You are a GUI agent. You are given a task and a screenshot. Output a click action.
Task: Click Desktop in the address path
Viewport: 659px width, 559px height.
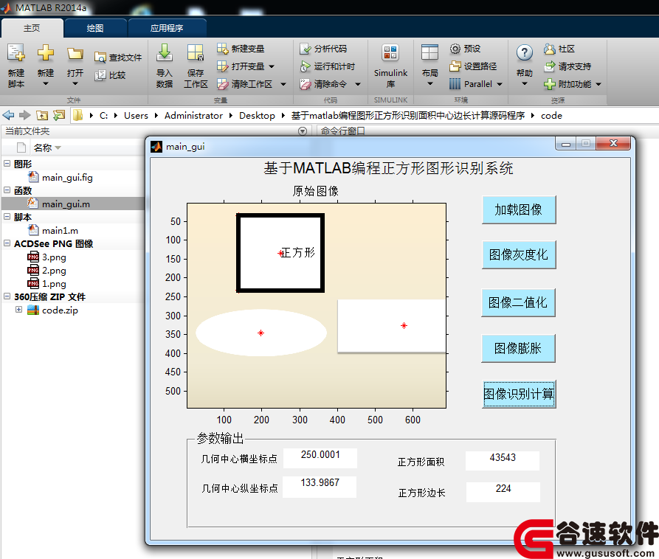tap(258, 116)
